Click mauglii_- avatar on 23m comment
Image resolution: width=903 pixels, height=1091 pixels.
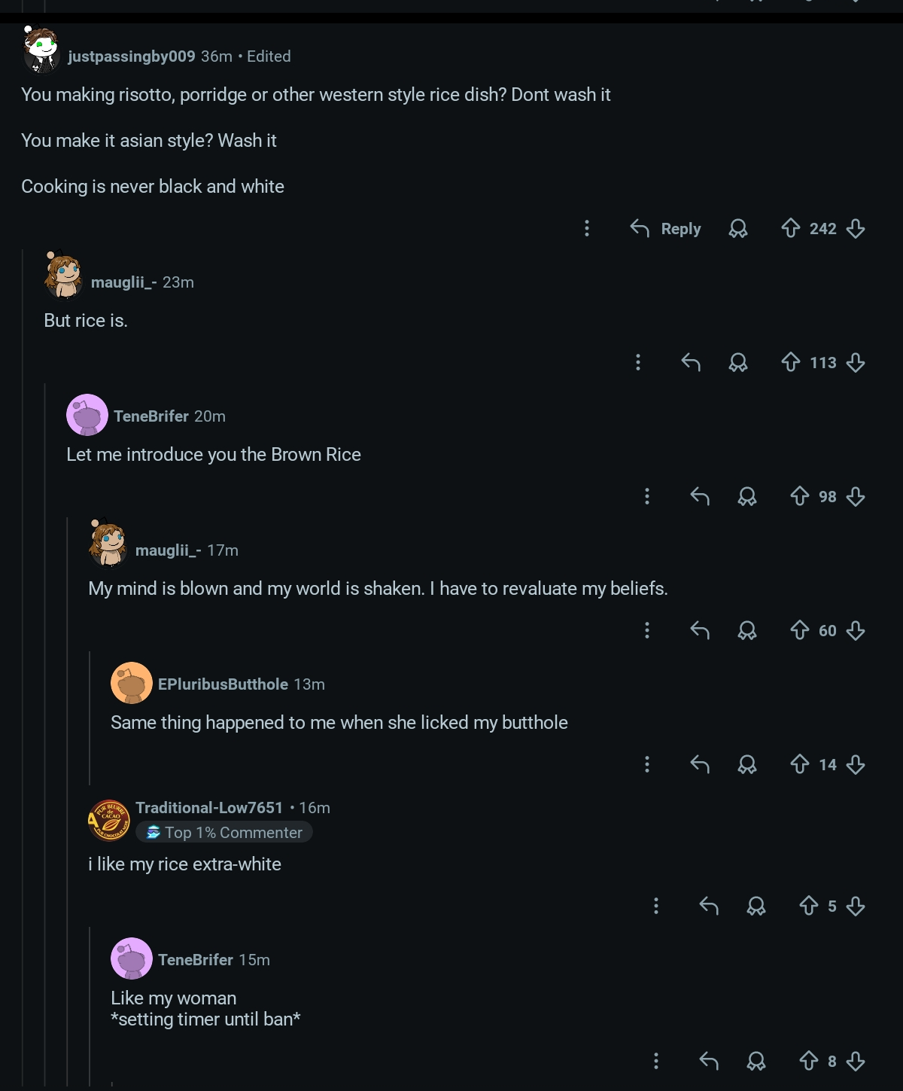[63, 276]
